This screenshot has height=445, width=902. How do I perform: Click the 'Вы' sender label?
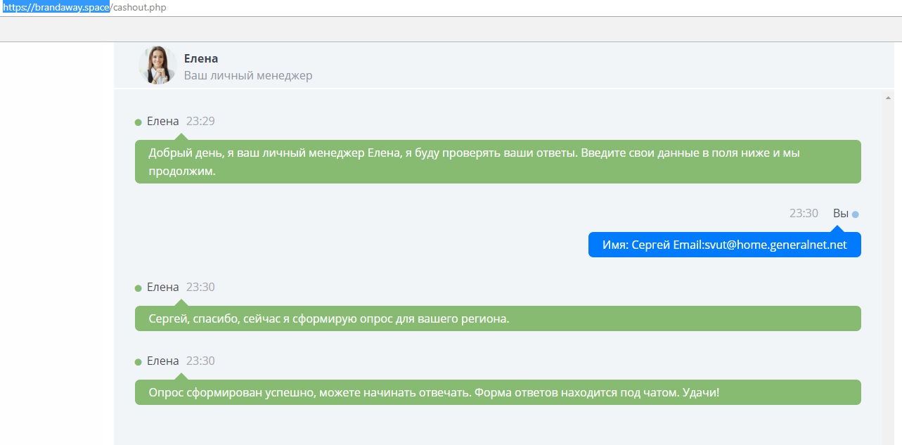tap(841, 213)
